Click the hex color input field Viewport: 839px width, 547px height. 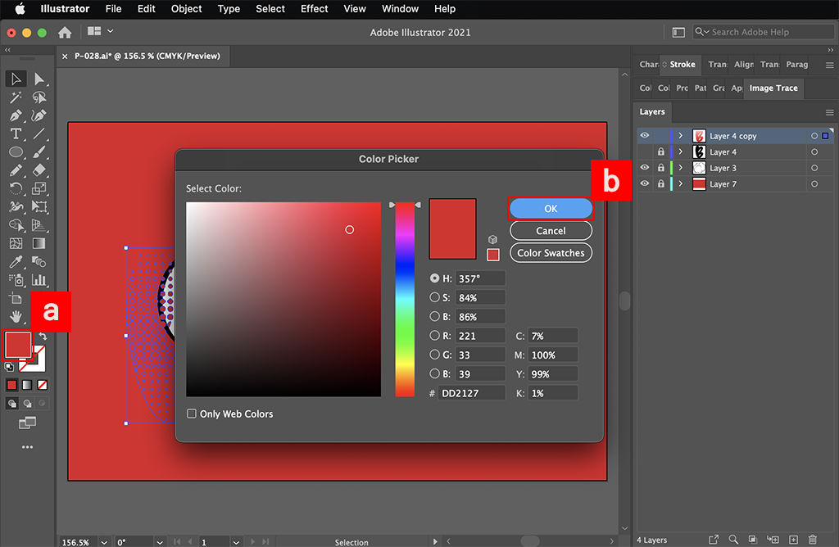471,393
